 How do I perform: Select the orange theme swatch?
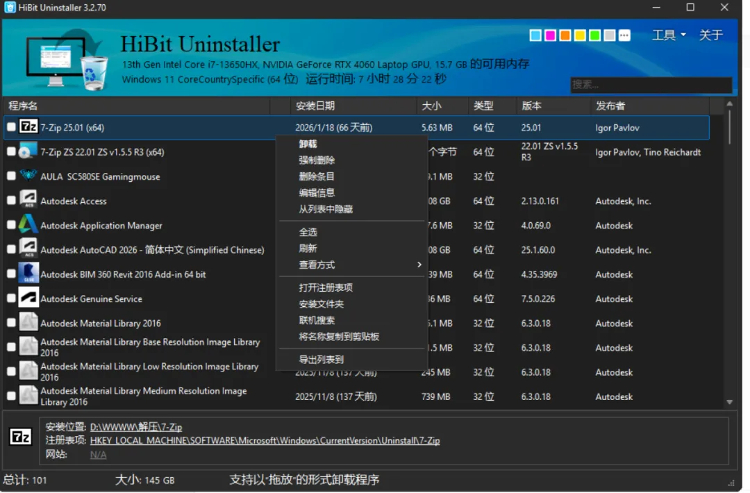point(565,35)
